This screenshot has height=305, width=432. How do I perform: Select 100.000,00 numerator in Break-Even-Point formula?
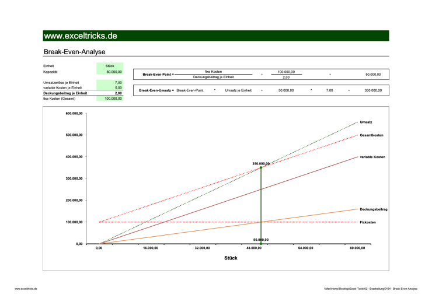click(x=286, y=72)
